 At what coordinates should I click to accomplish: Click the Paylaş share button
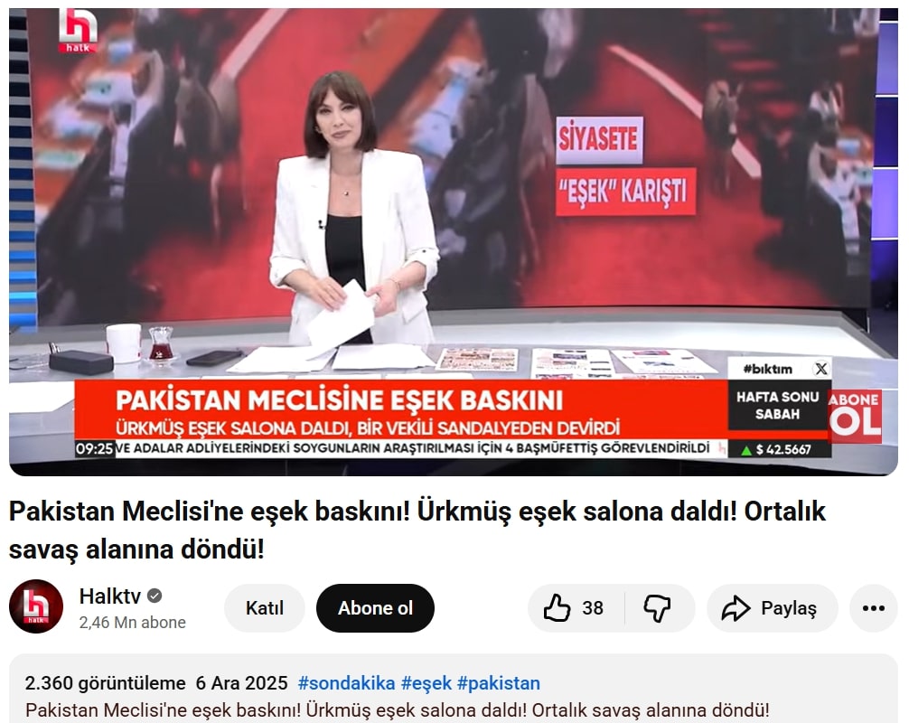point(773,608)
